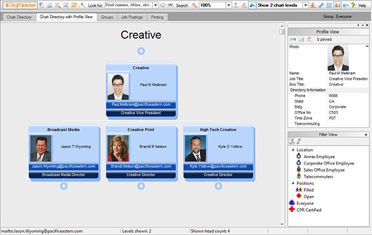The image size is (372, 235).
Task: Click the chart vertical scrollbar thumb
Action: click(282, 32)
